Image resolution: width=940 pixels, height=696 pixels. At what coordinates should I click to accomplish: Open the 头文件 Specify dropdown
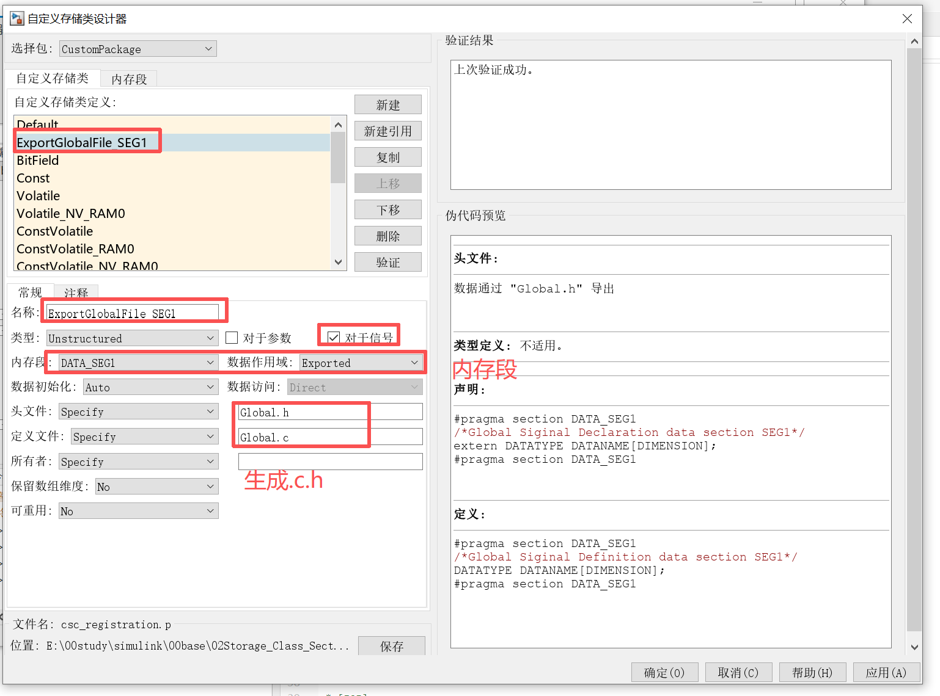click(139, 411)
